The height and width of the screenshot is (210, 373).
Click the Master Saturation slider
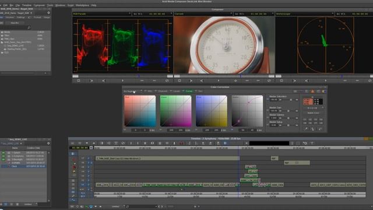(289, 100)
